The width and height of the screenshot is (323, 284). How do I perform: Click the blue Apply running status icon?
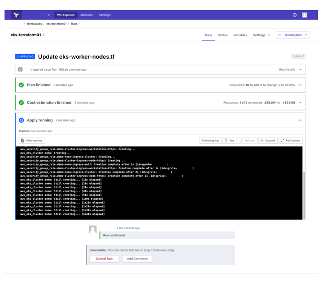21,120
